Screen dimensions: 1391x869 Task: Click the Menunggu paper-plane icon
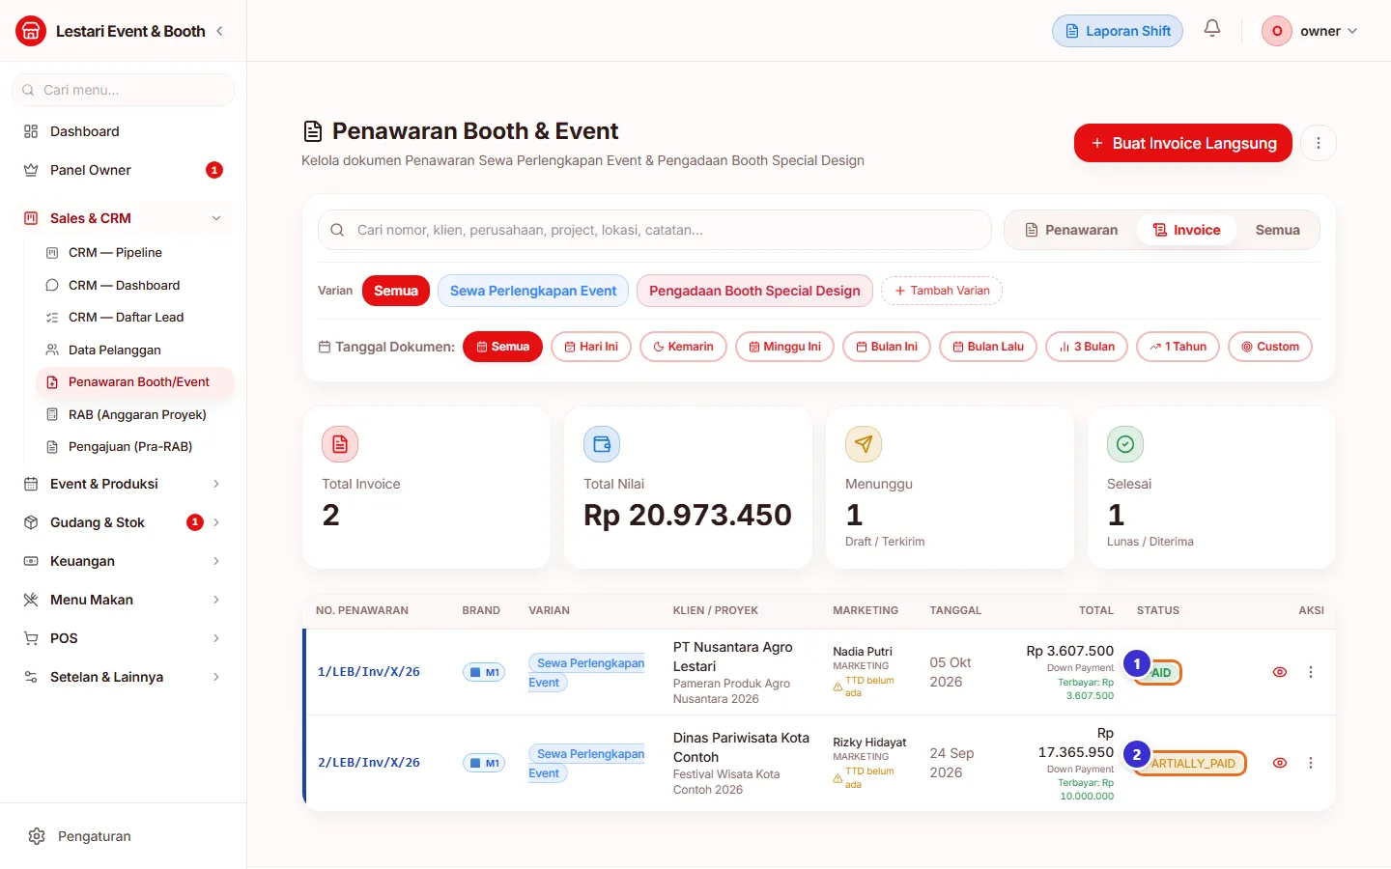pyautogui.click(x=864, y=444)
